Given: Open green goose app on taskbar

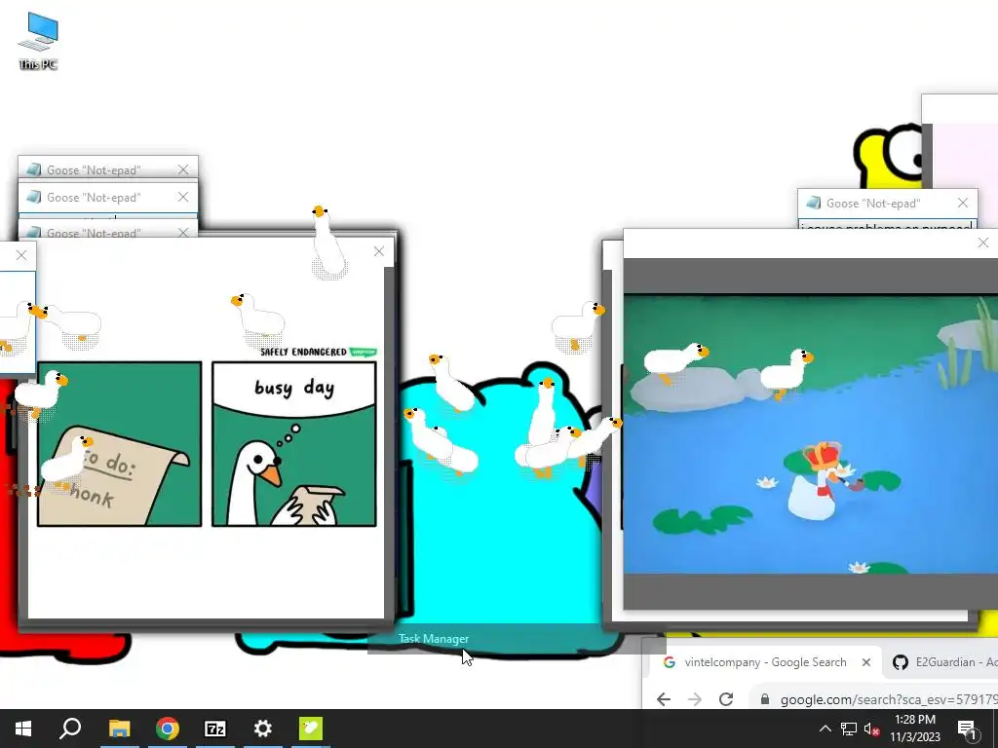Looking at the screenshot, I should [311, 729].
